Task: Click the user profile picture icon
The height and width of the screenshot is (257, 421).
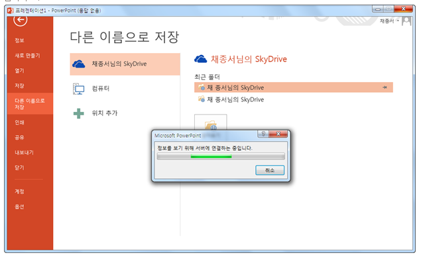Action: 406,21
